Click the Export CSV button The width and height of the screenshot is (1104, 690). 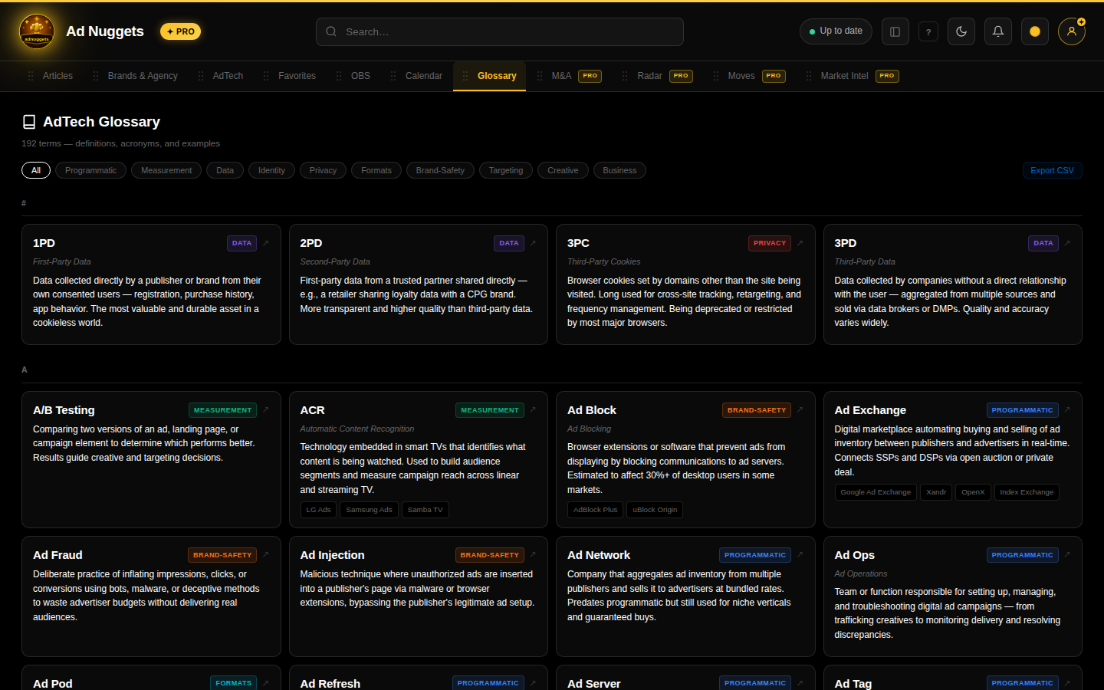1052,170
